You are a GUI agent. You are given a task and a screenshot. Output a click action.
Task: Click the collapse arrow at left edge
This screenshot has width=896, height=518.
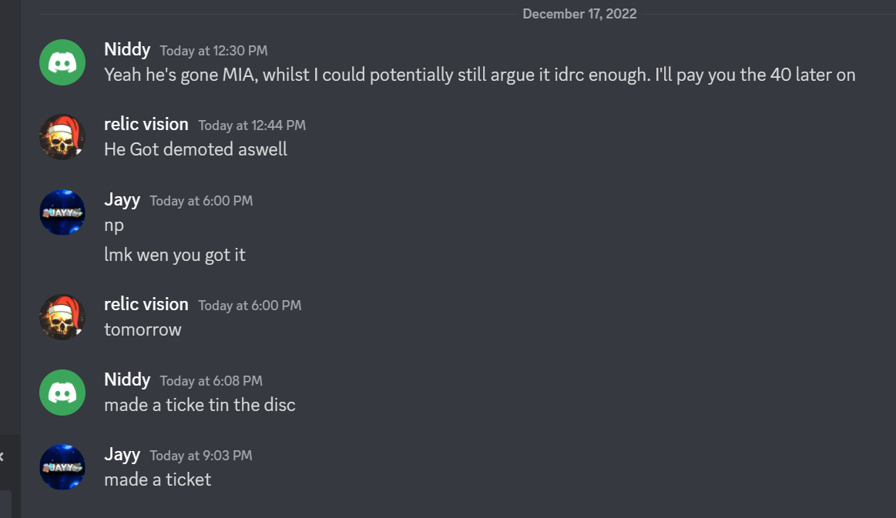[x=2, y=456]
